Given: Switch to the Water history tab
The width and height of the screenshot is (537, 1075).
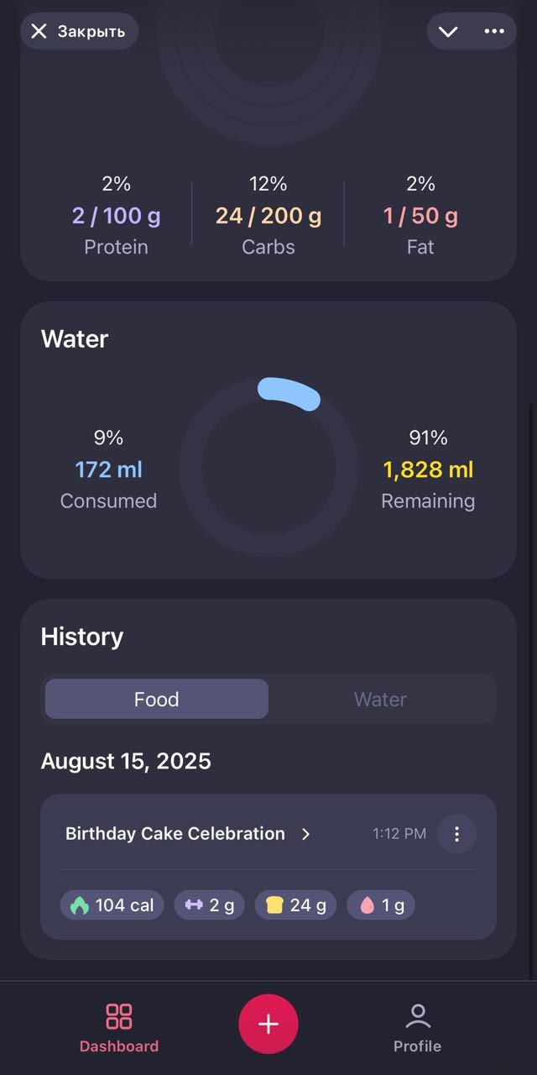Looking at the screenshot, I should tap(380, 699).
